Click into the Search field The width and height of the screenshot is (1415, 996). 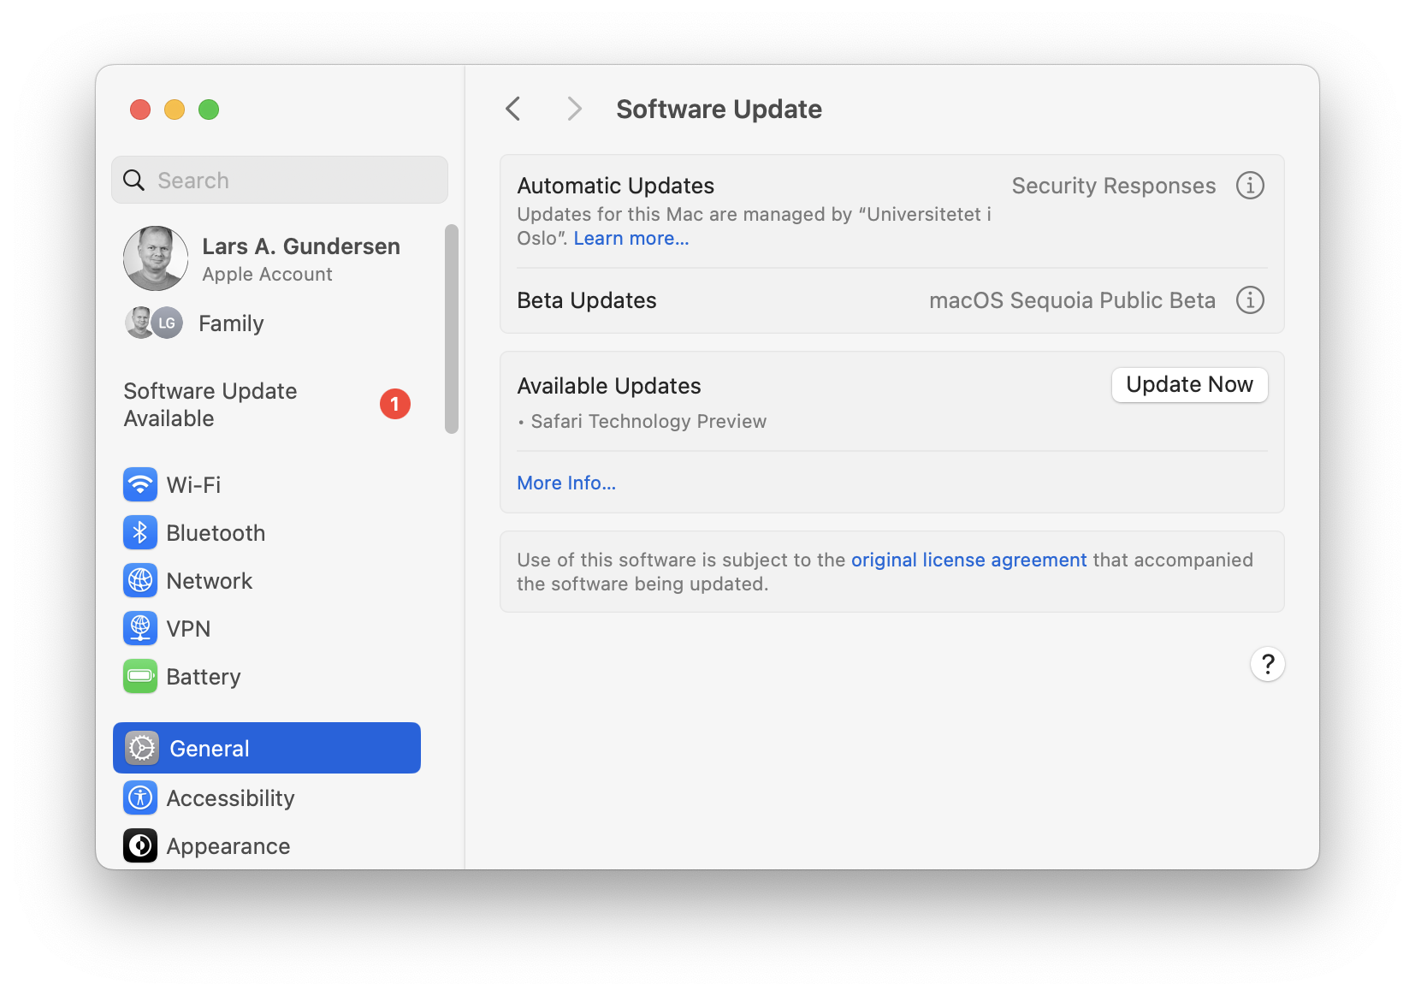(x=280, y=180)
